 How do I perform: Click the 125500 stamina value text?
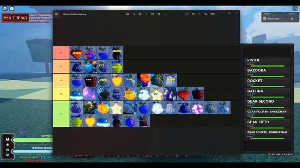click(42, 148)
